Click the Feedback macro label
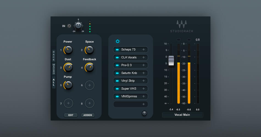Image resolution: width=261 pixels, height=137 pixels. [x=90, y=59]
